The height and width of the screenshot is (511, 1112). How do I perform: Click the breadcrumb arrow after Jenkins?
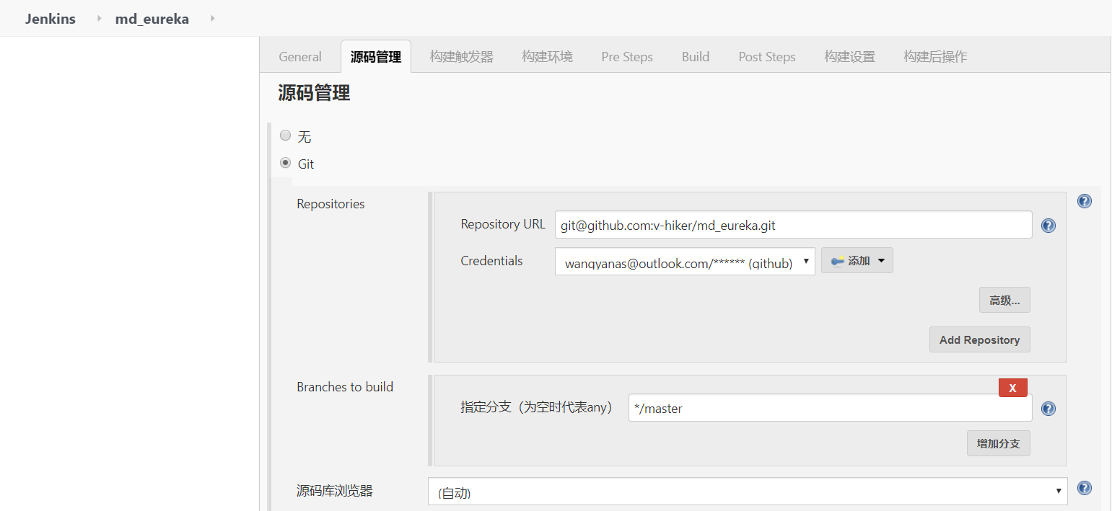100,19
